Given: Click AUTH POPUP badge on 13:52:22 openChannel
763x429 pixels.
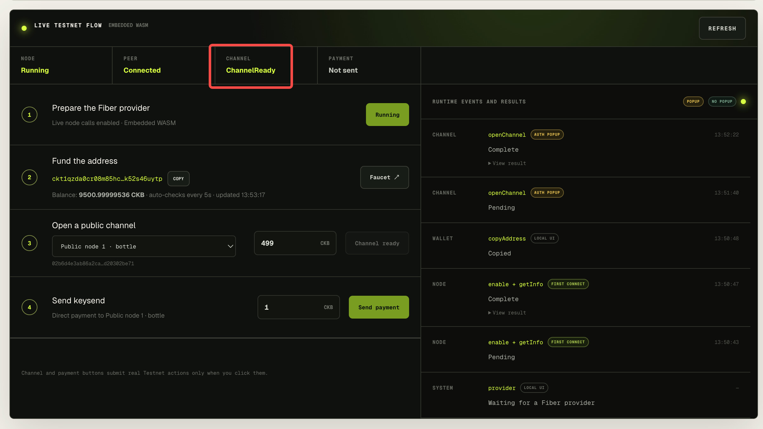Looking at the screenshot, I should tap(547, 135).
